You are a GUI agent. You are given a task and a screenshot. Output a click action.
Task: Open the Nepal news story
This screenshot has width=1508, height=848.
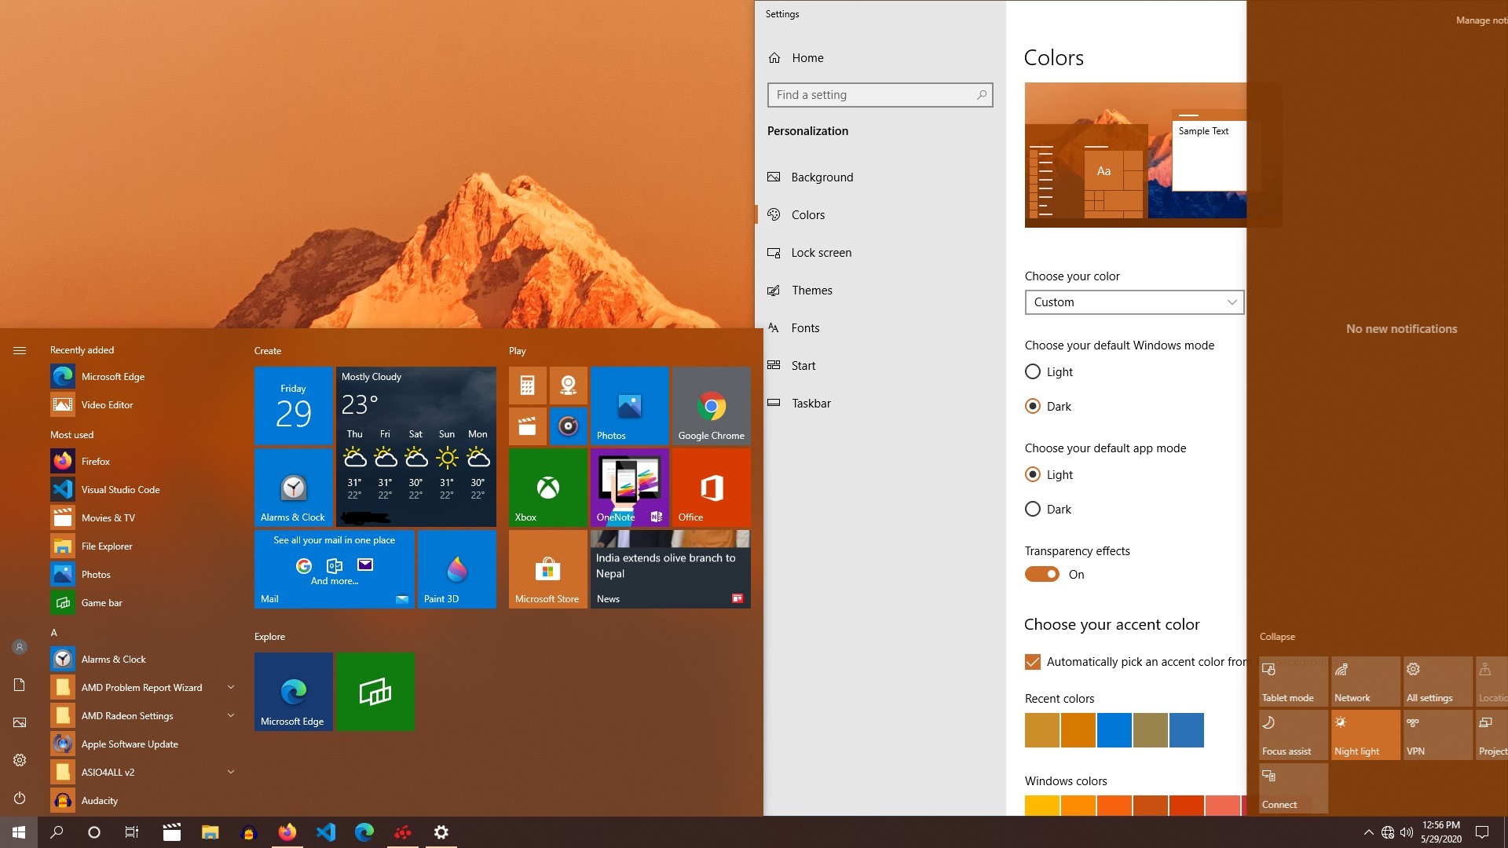669,568
